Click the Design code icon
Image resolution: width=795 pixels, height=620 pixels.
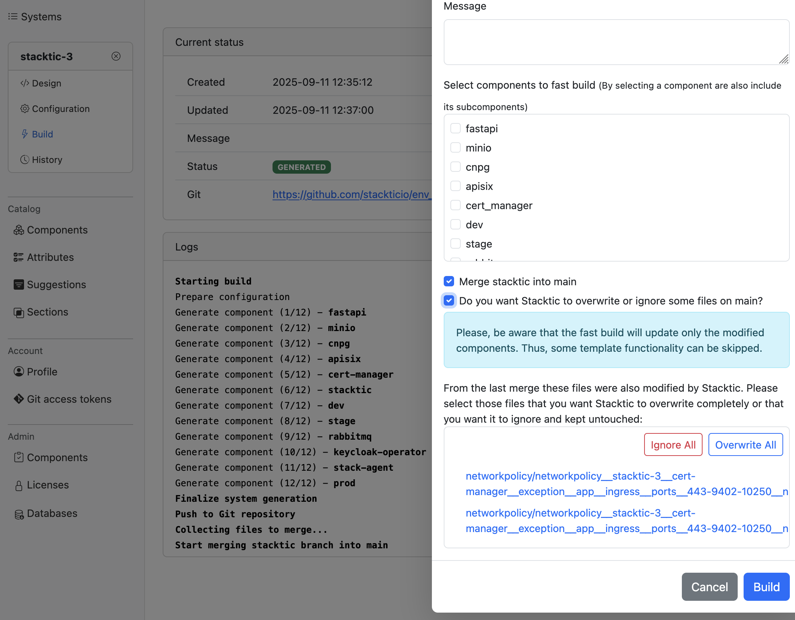tap(24, 83)
